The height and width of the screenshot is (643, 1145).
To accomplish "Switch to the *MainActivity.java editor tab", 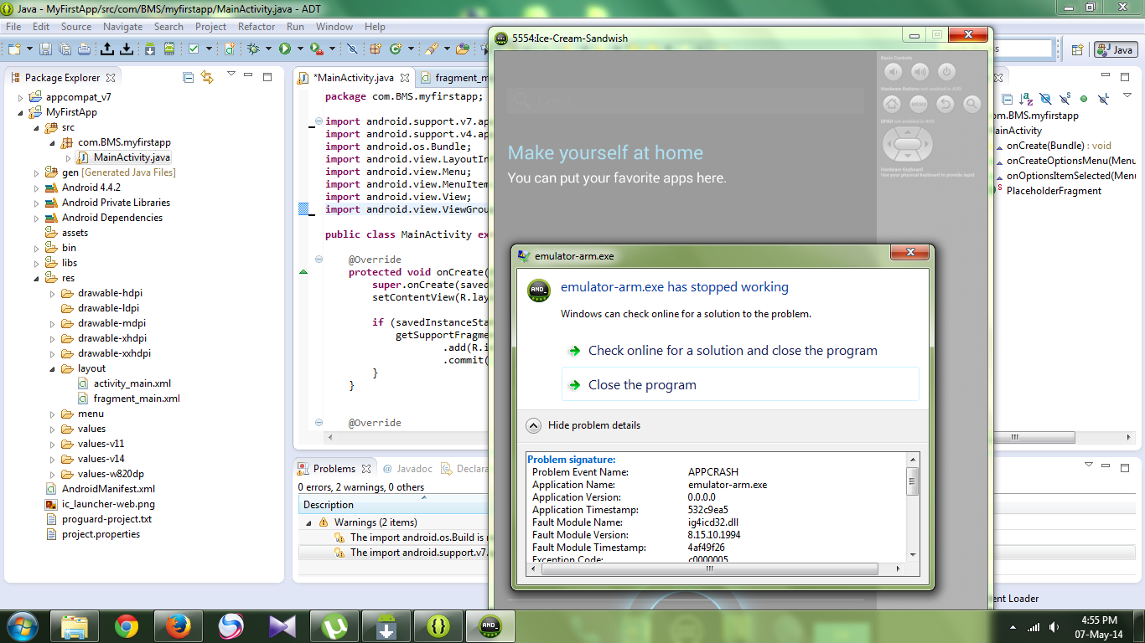I will pos(352,78).
